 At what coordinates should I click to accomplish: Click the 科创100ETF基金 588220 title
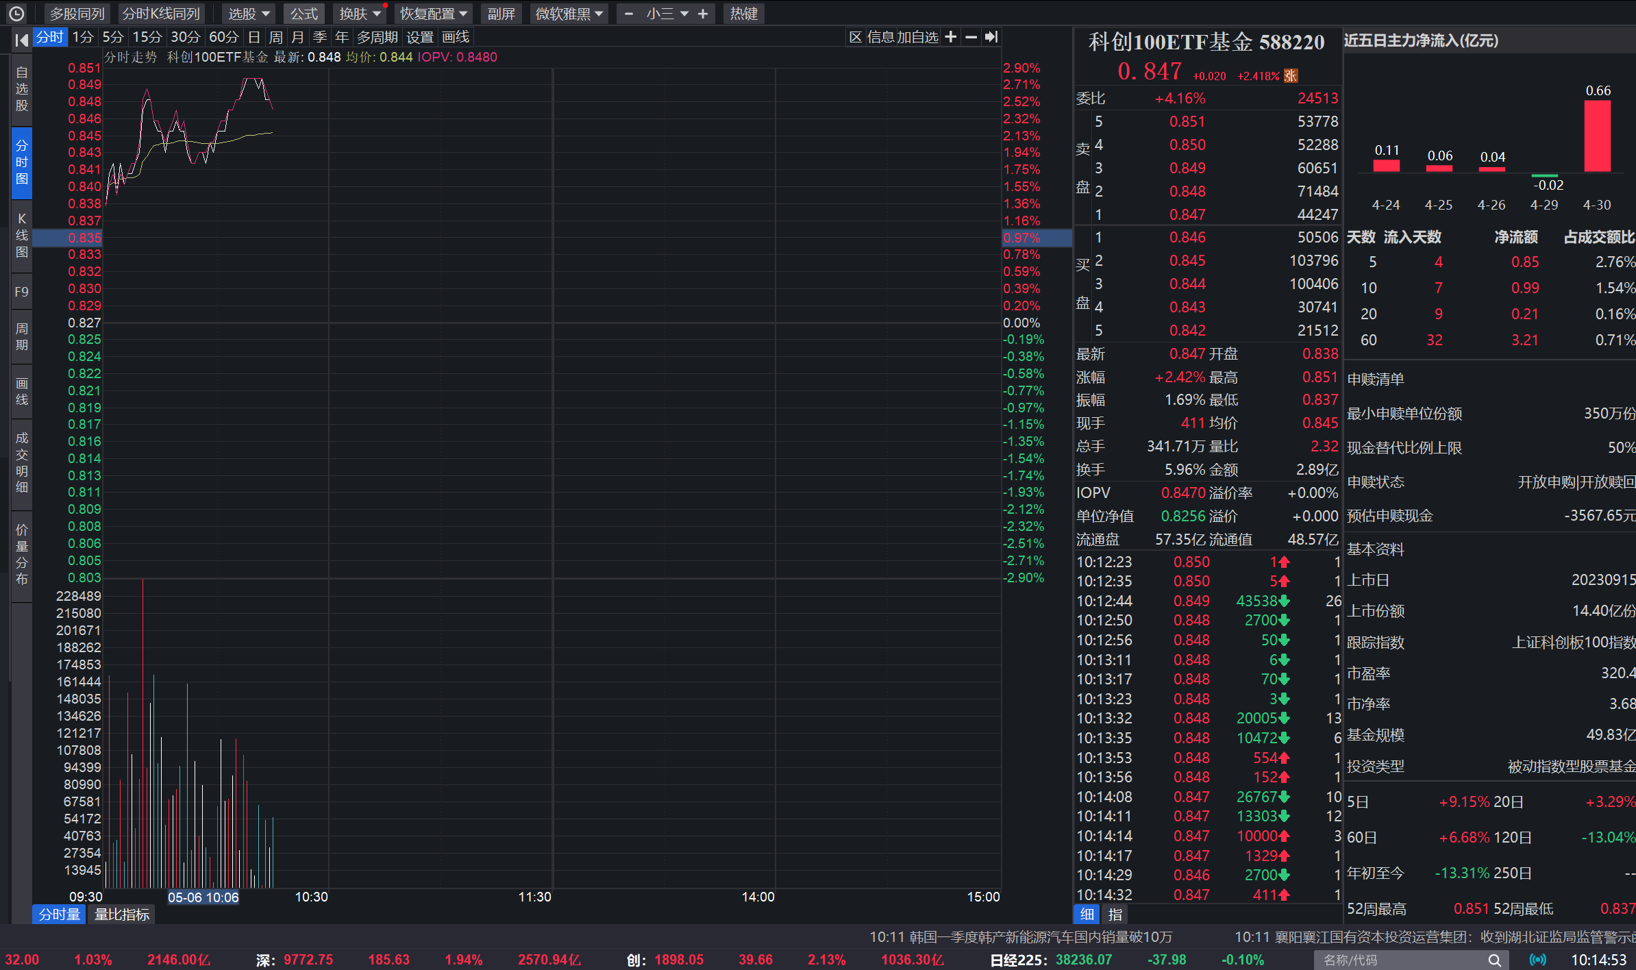click(1206, 42)
